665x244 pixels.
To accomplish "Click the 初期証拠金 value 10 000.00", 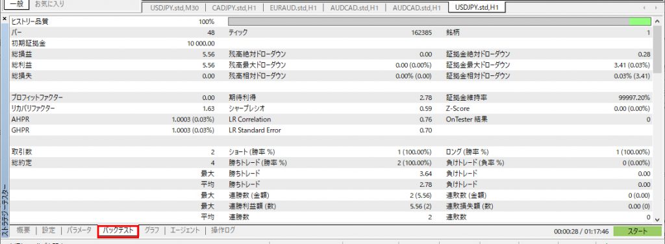I will pos(201,43).
